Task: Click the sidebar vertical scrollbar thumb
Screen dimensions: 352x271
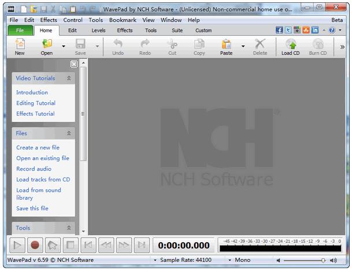Action: pyautogui.click(x=83, y=114)
